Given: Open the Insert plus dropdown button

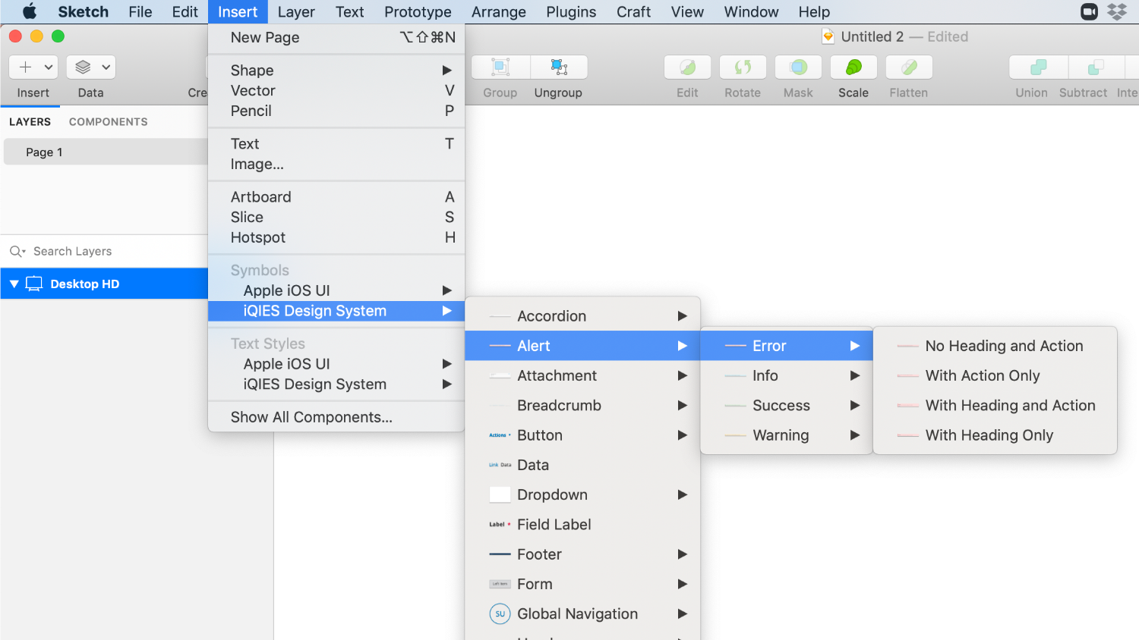Looking at the screenshot, I should coord(34,67).
